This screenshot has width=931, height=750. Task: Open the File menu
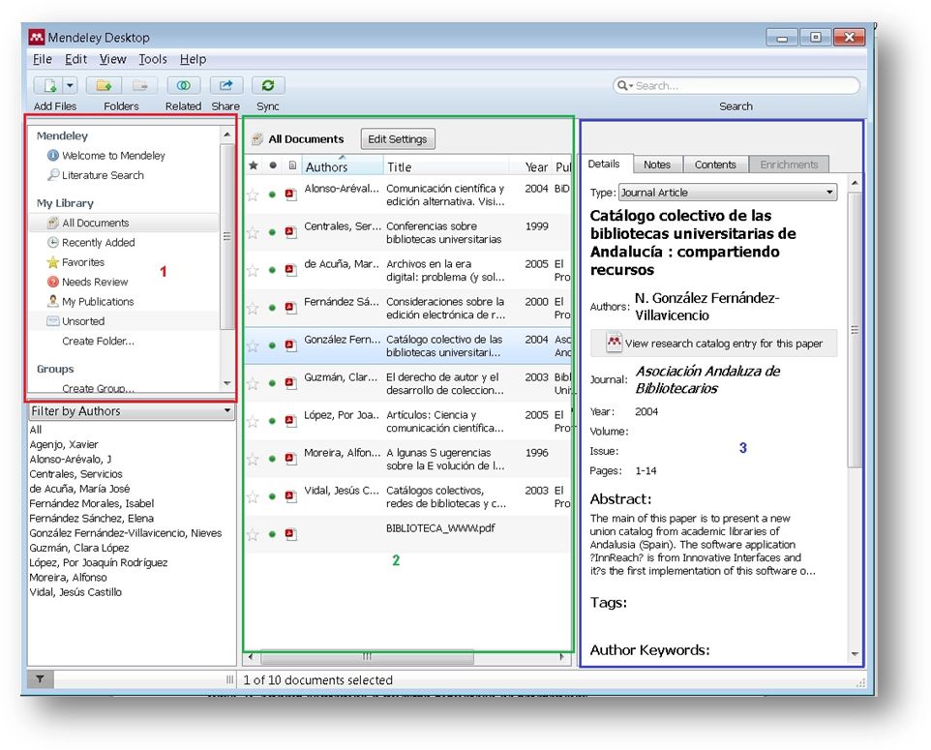[43, 59]
